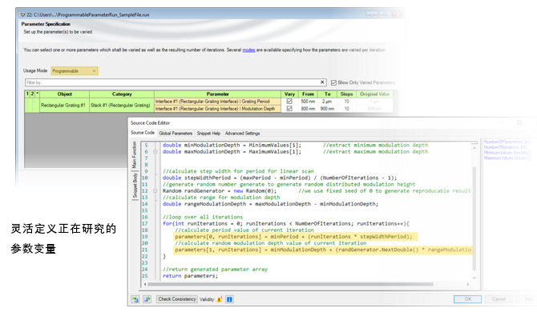The height and width of the screenshot is (312, 537).
Task: Toggle Show Only Varied Parameters checkbox
Action: pos(333,82)
